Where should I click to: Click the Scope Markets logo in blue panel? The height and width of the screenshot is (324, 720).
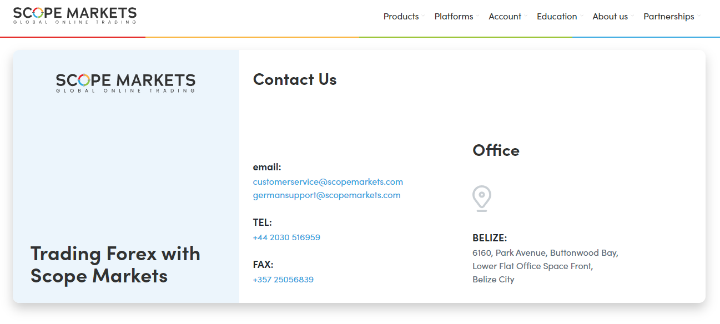[126, 83]
